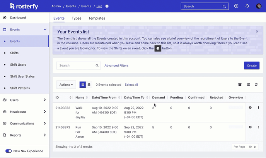
Task: Focus the events list Search field
Action: tap(78, 65)
